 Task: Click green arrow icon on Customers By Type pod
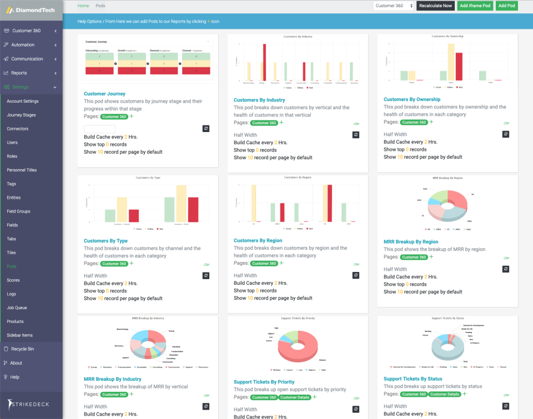point(207,264)
